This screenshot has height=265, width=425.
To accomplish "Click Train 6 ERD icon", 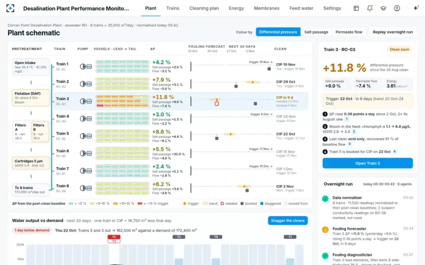I will pyautogui.click(x=89, y=153).
